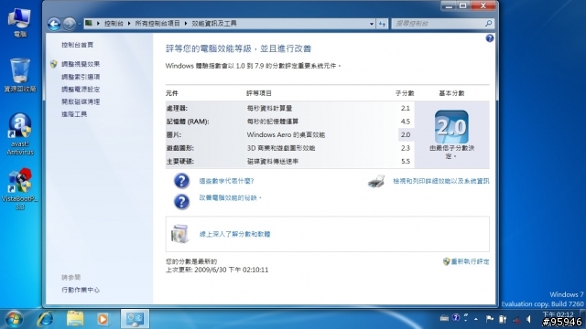Open the blue Help question mark icon
The height and width of the screenshot is (329, 586).
(490, 38)
